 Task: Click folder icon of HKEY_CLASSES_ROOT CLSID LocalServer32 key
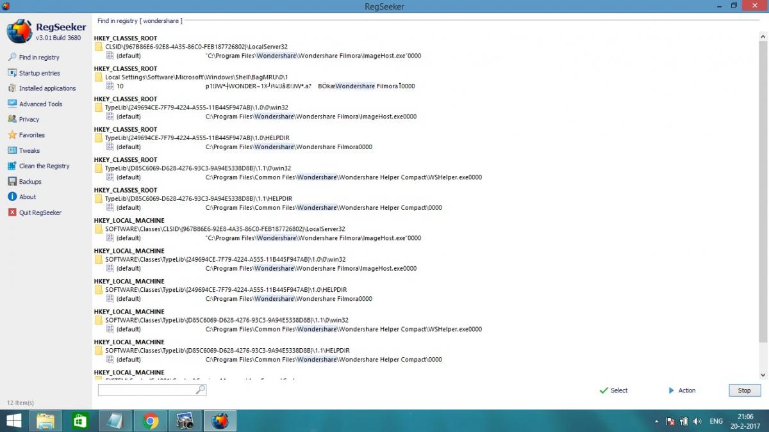99,47
